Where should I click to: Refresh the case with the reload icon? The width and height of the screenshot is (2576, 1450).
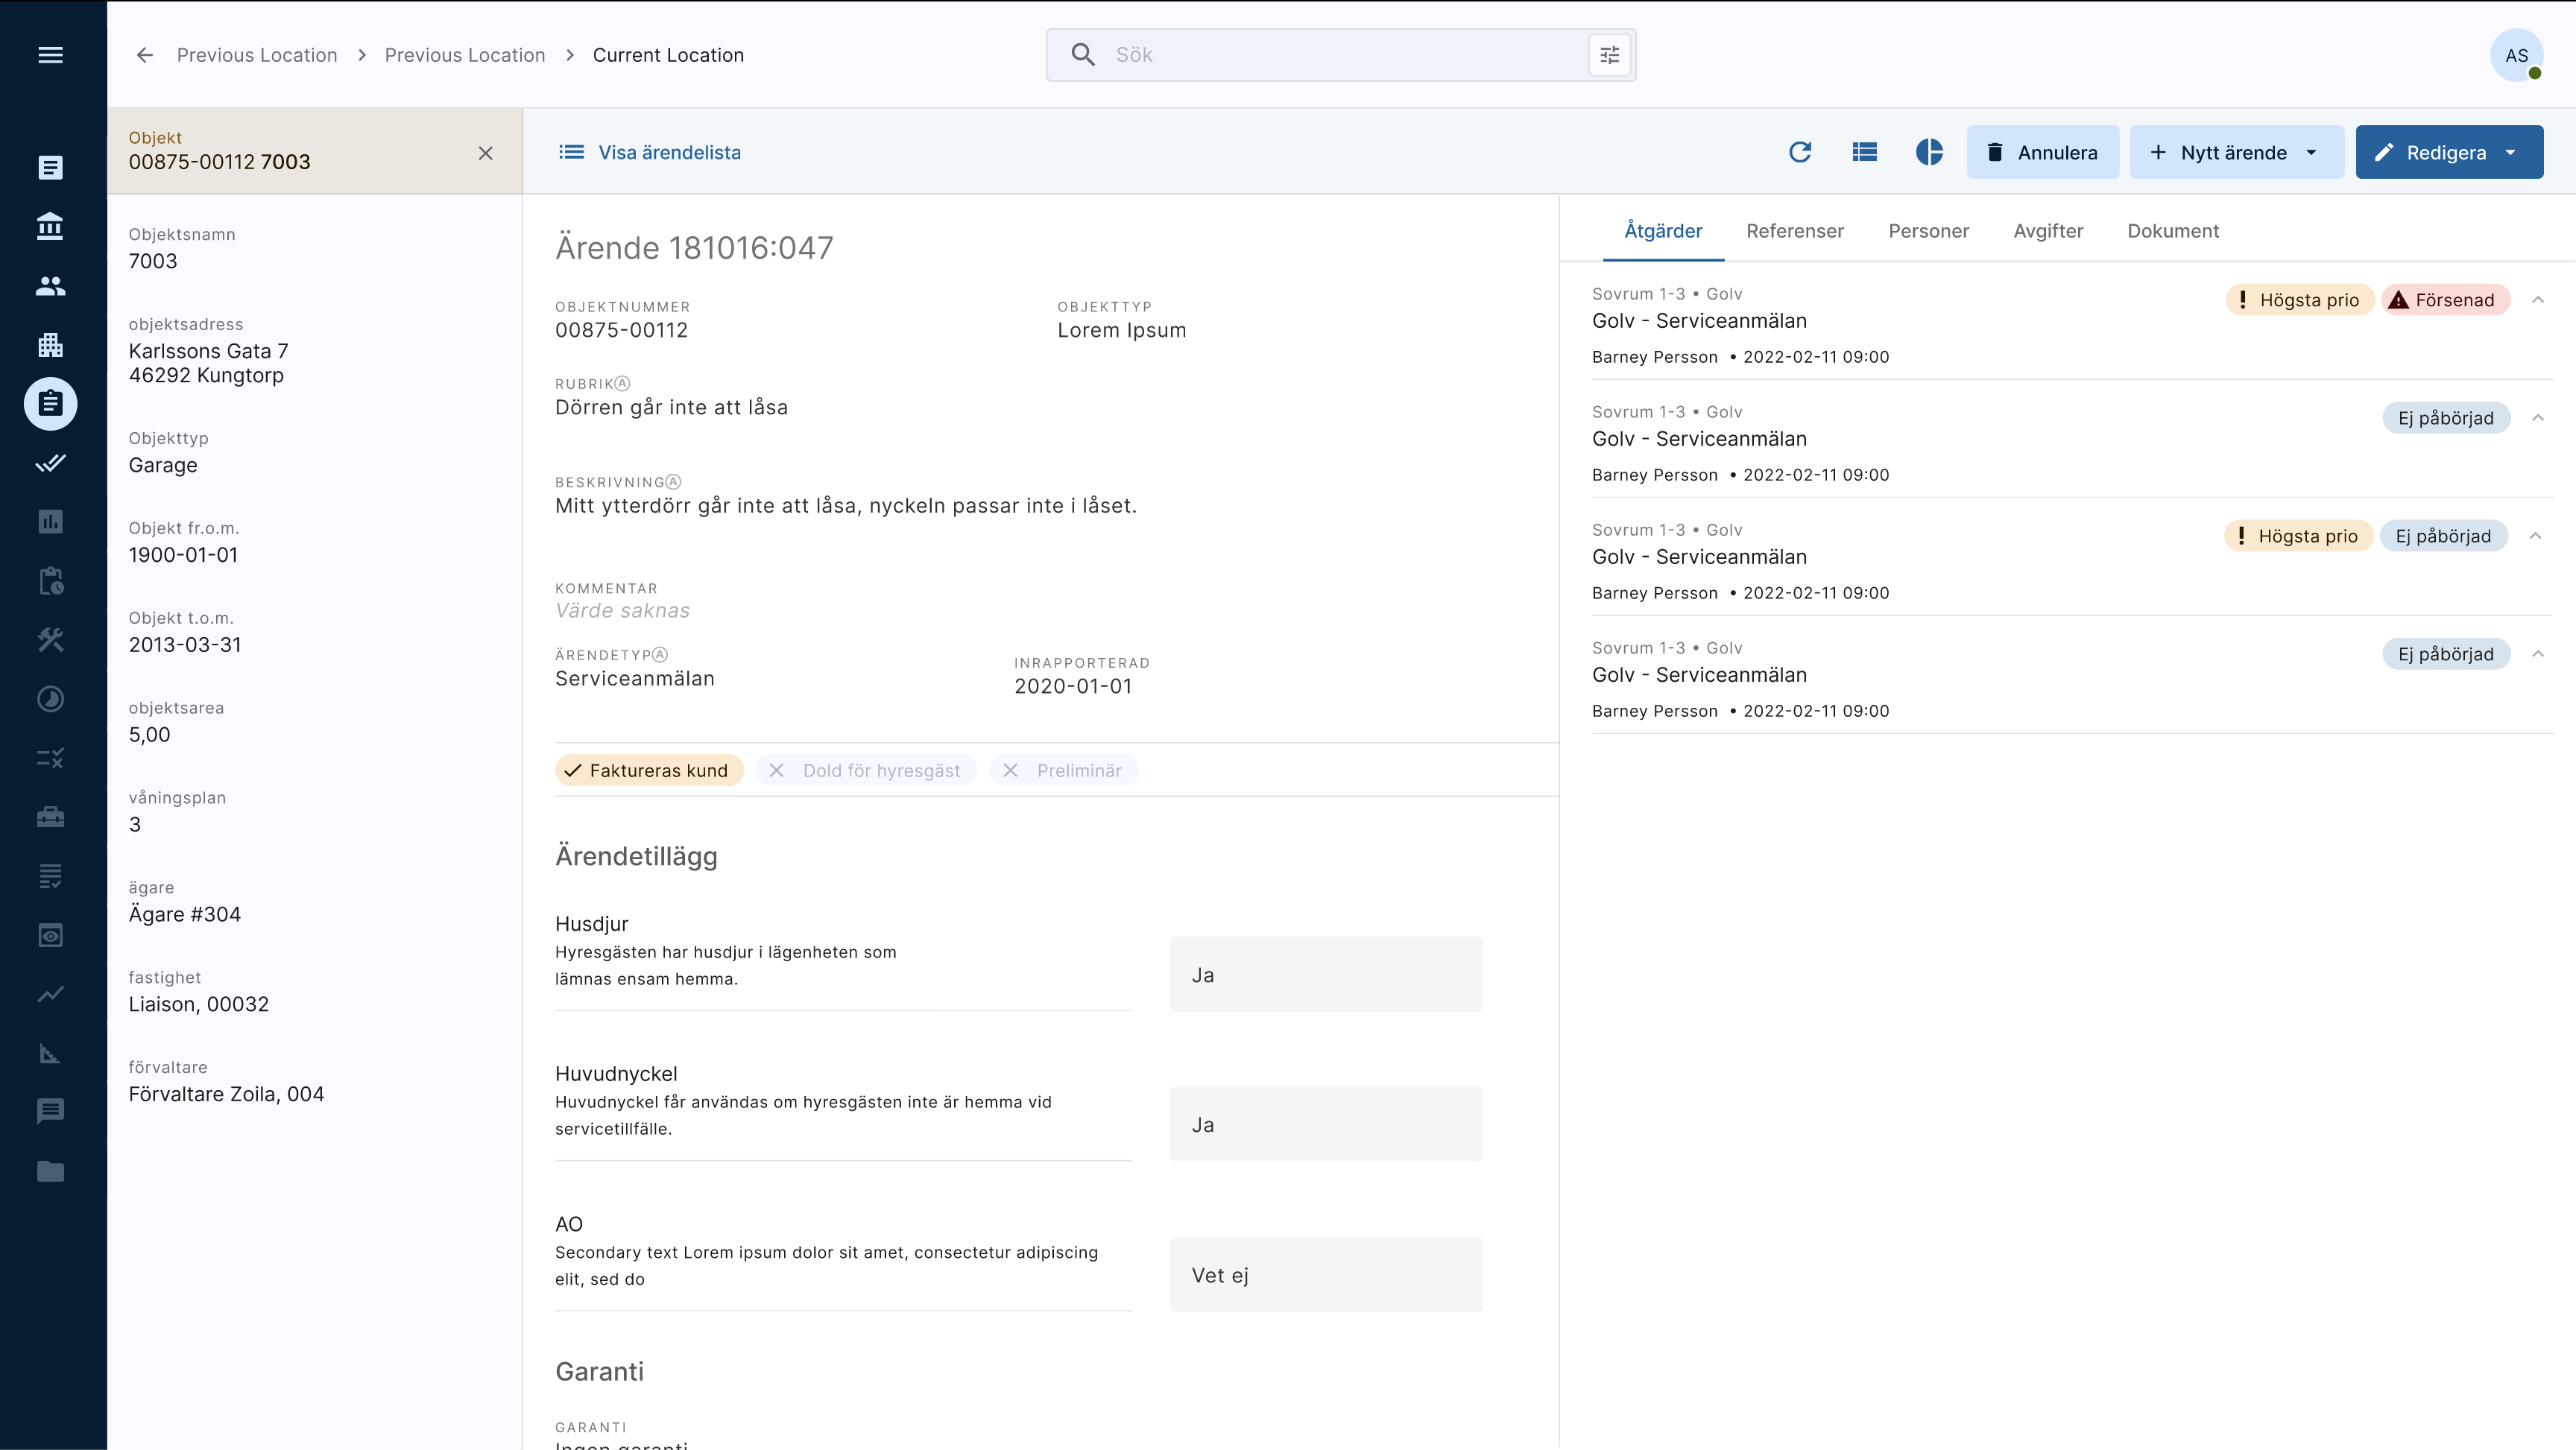[x=1800, y=152]
